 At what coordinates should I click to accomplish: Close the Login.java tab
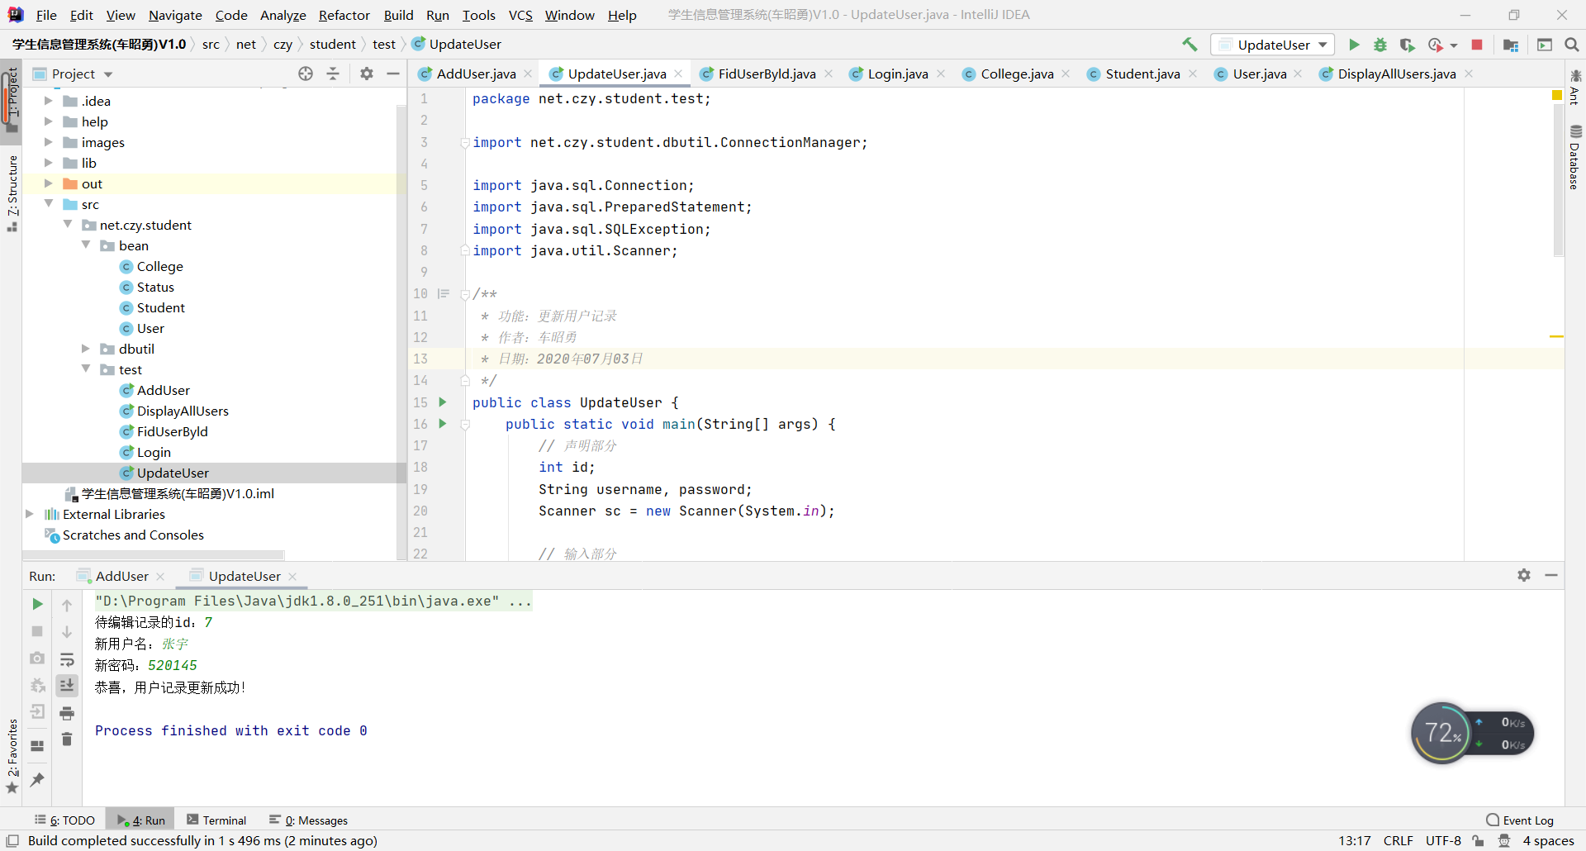941,74
